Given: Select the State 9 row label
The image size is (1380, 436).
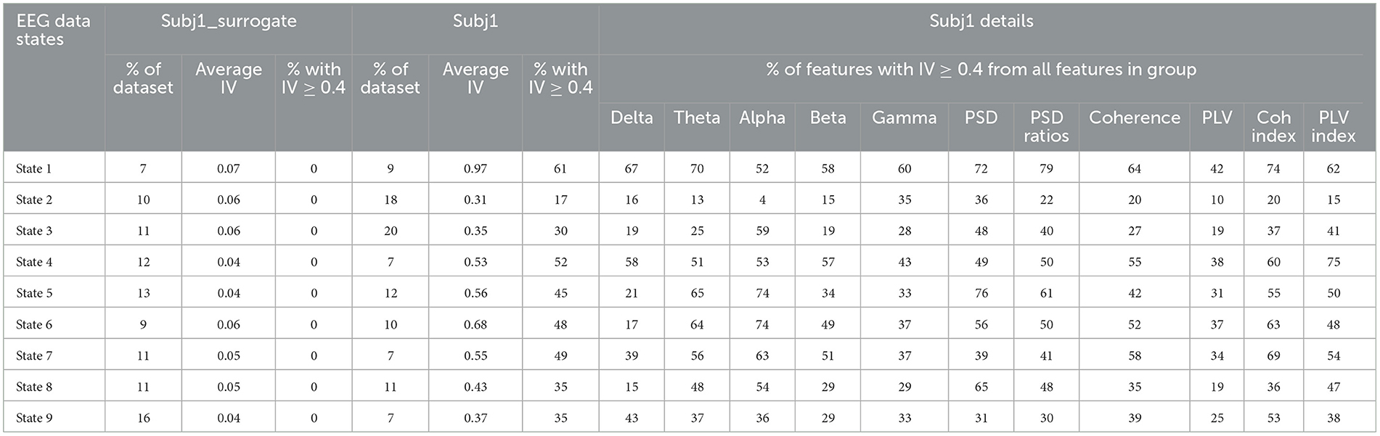Looking at the screenshot, I should (x=34, y=418).
